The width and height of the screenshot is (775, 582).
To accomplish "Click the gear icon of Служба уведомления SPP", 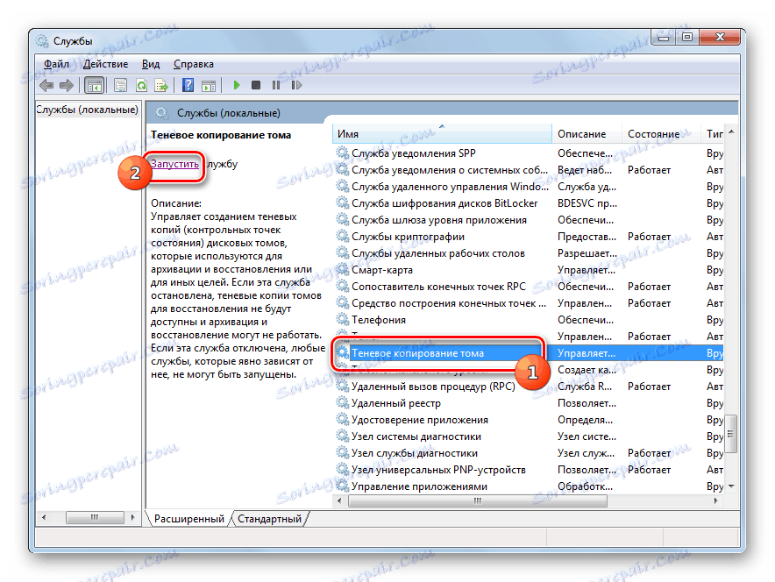I will (x=343, y=153).
